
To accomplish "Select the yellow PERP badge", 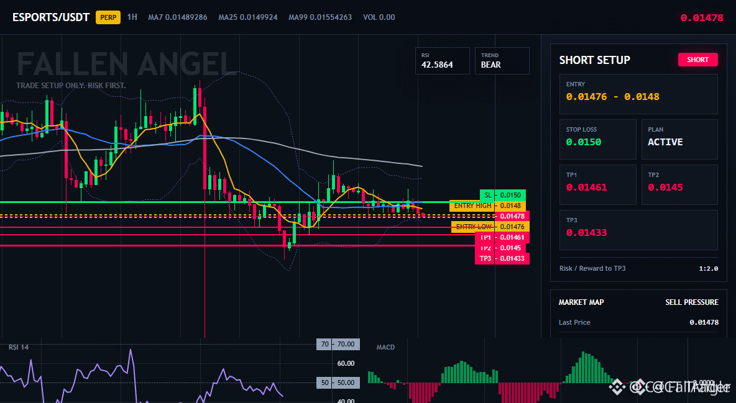I will click(x=108, y=17).
